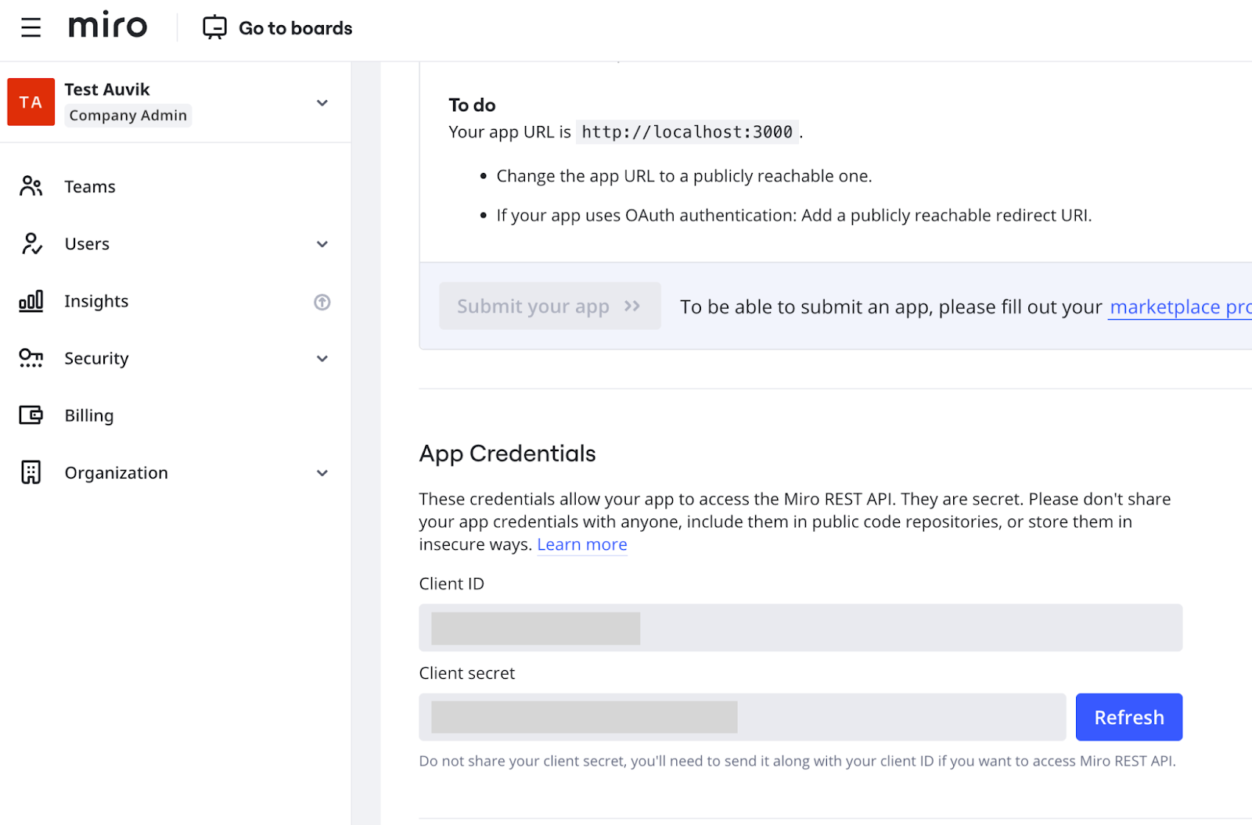This screenshot has height=825, width=1252.
Task: Open the Security menu item
Action: pyautogui.click(x=96, y=358)
